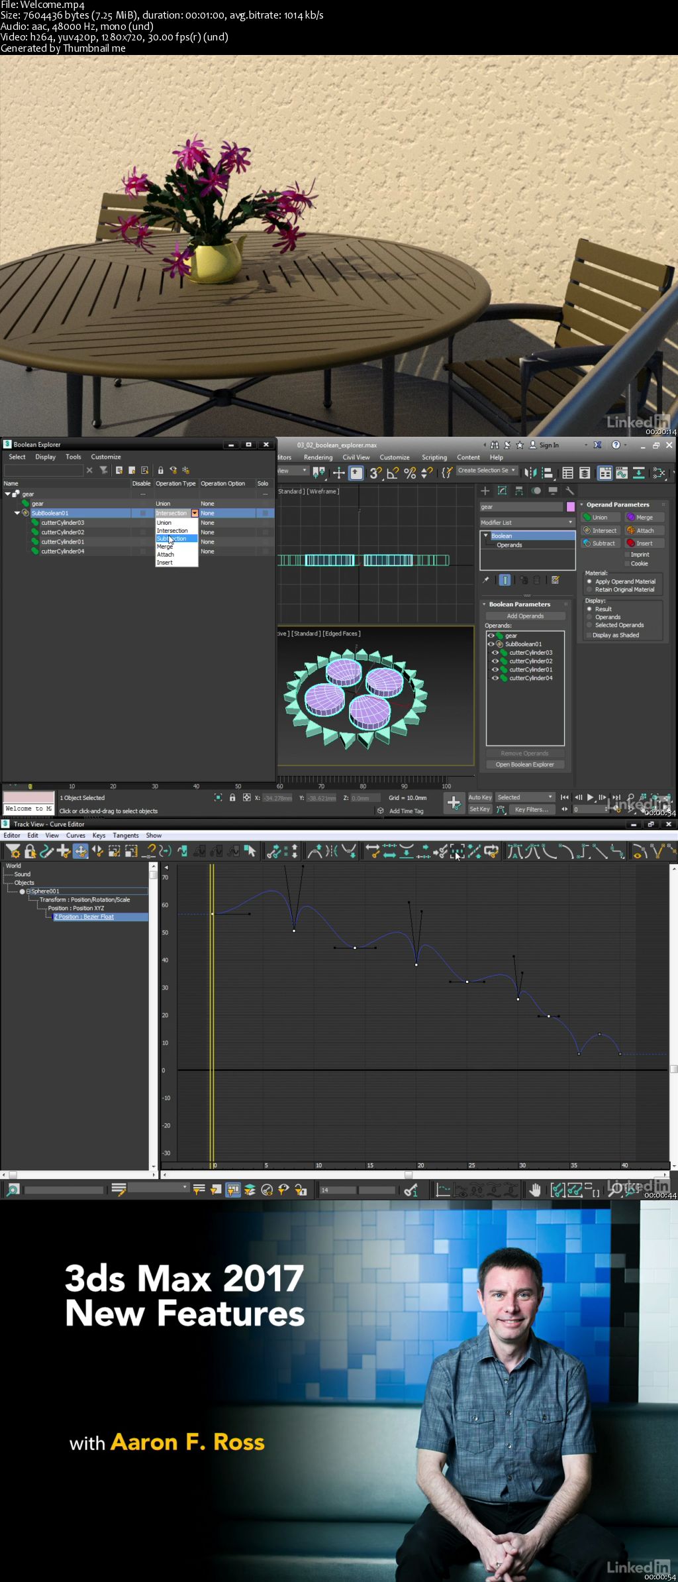Click Key Filters button
The width and height of the screenshot is (678, 1582).
pos(531,809)
